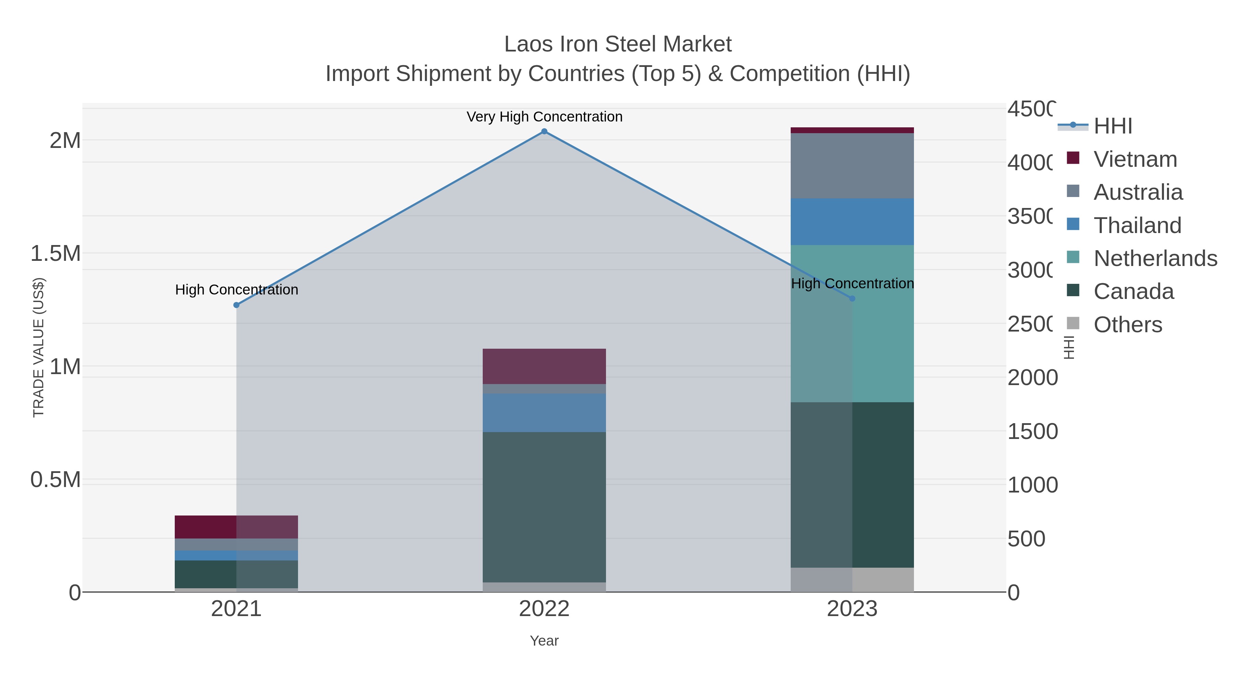
Task: Click the 2022 x-axis tick label
Action: (544, 609)
